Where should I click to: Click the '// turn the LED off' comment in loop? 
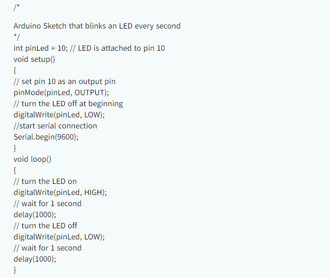click(45, 226)
